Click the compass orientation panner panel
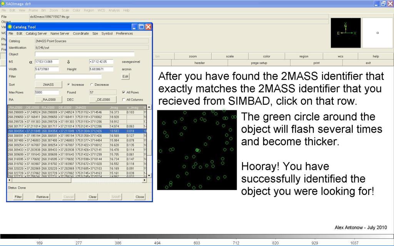394x246 pixels. [346, 33]
